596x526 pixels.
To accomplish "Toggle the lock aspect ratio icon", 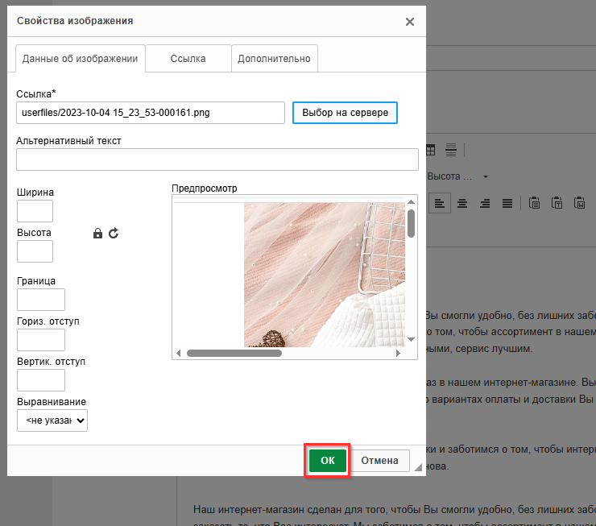I will [x=98, y=234].
